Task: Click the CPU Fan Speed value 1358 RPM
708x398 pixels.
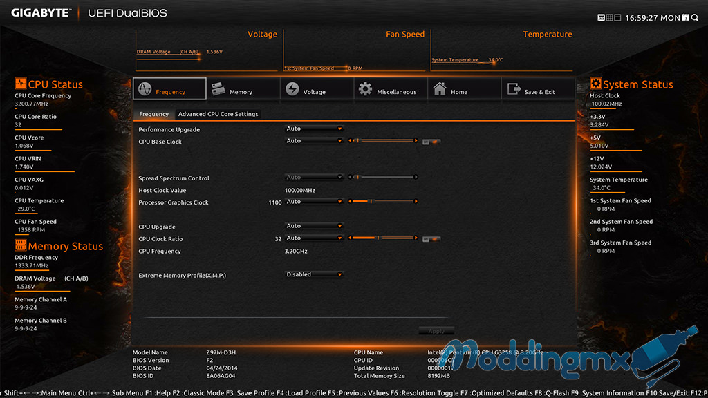Action: [31, 229]
